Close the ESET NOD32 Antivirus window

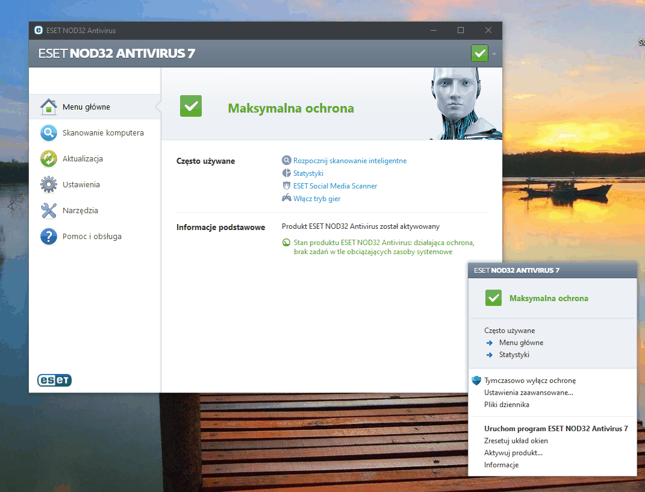click(488, 30)
